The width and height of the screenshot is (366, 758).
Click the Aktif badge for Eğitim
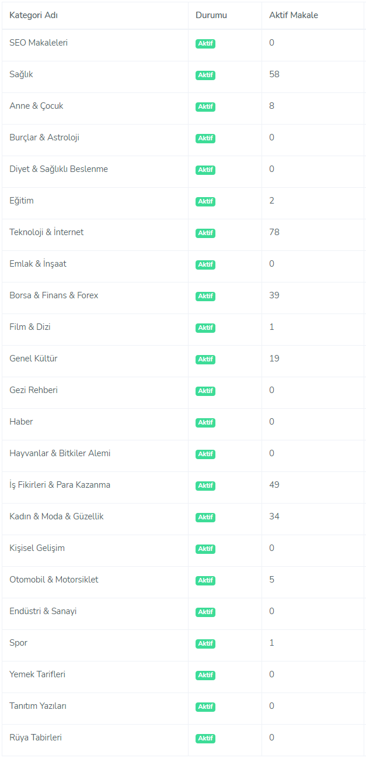205,201
